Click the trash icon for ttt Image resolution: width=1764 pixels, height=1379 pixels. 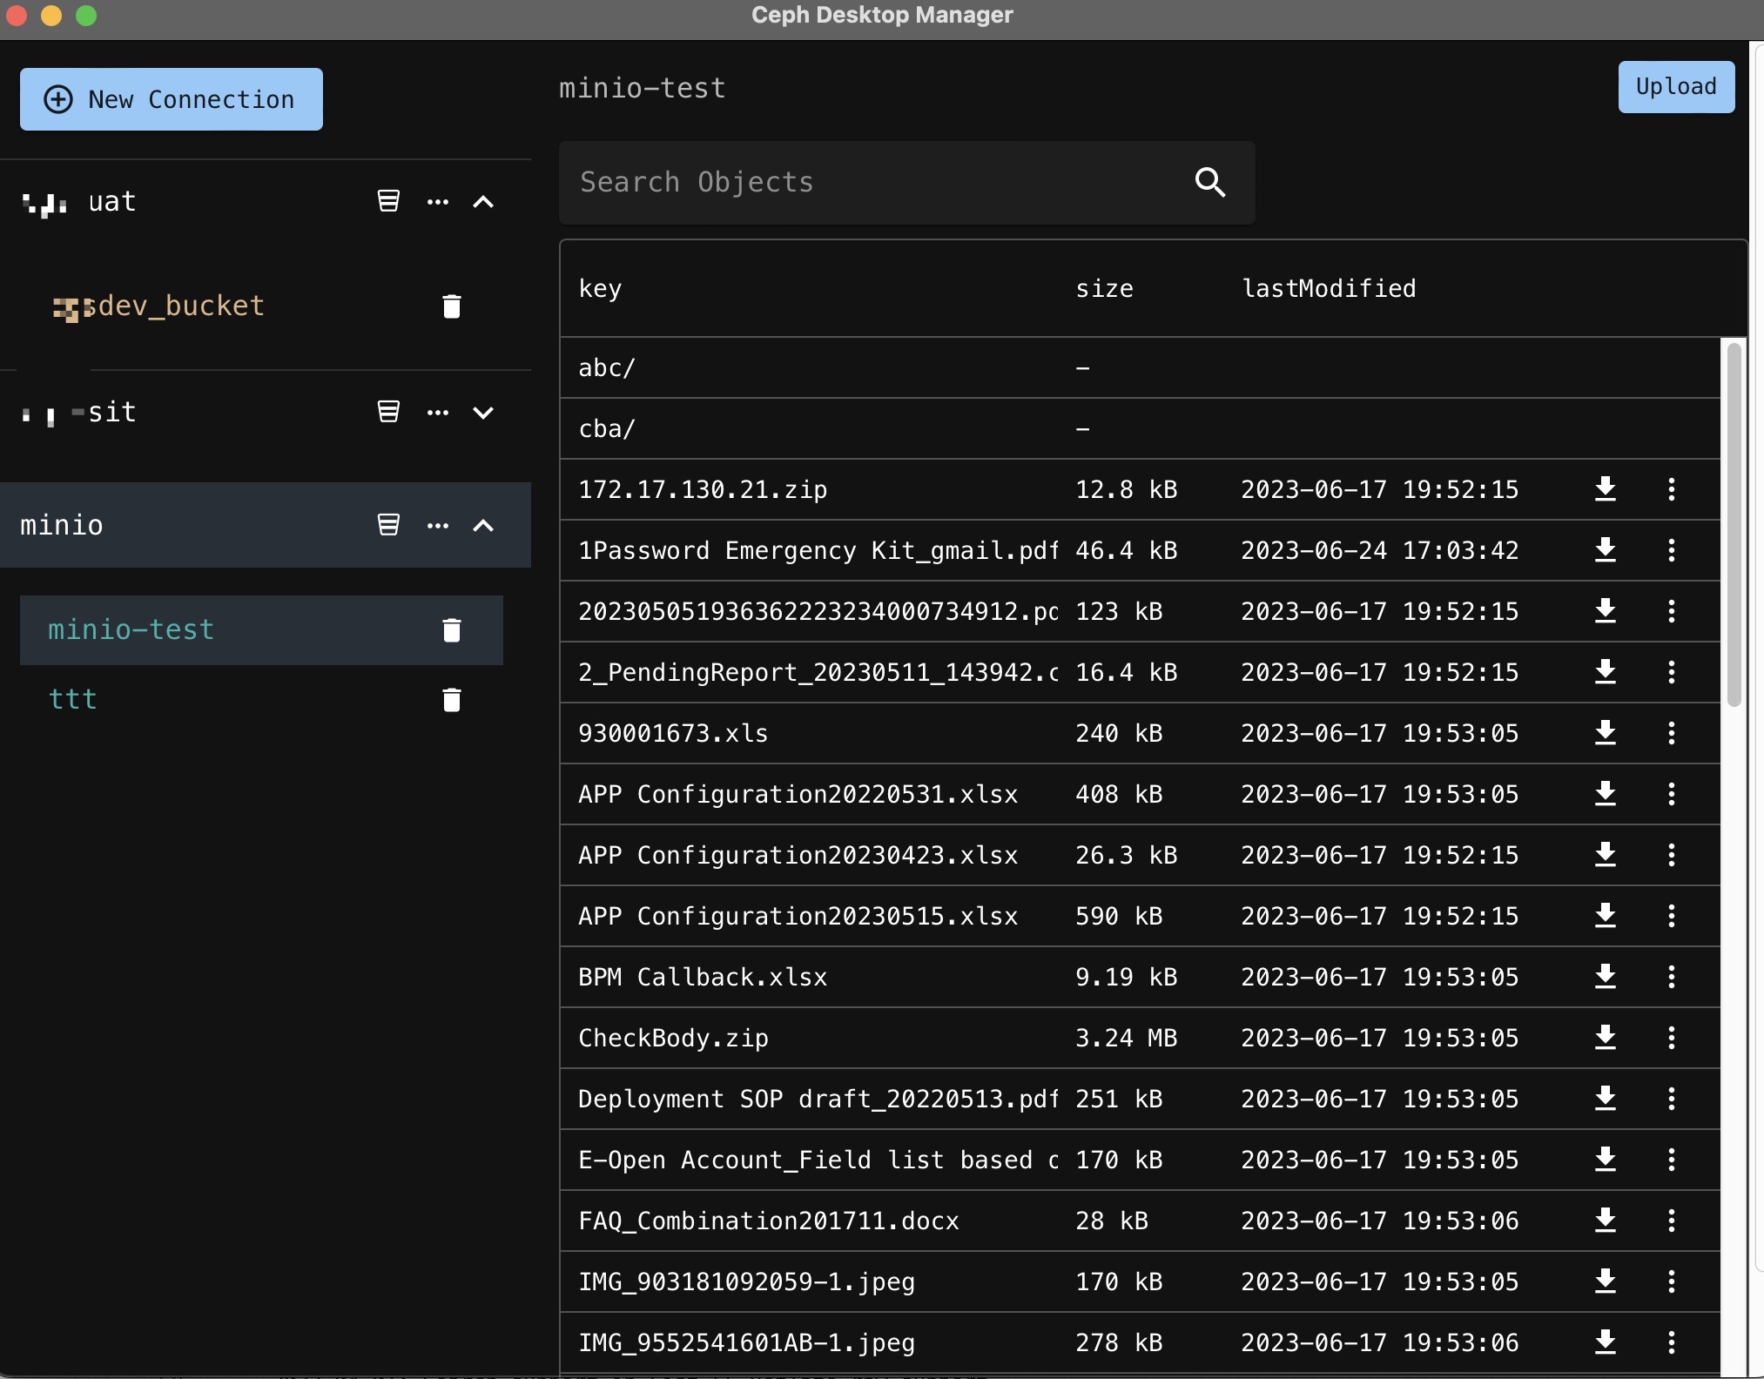[451, 700]
